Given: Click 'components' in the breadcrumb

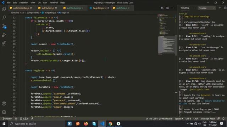Looking at the screenshot, I should [x=33, y=13].
